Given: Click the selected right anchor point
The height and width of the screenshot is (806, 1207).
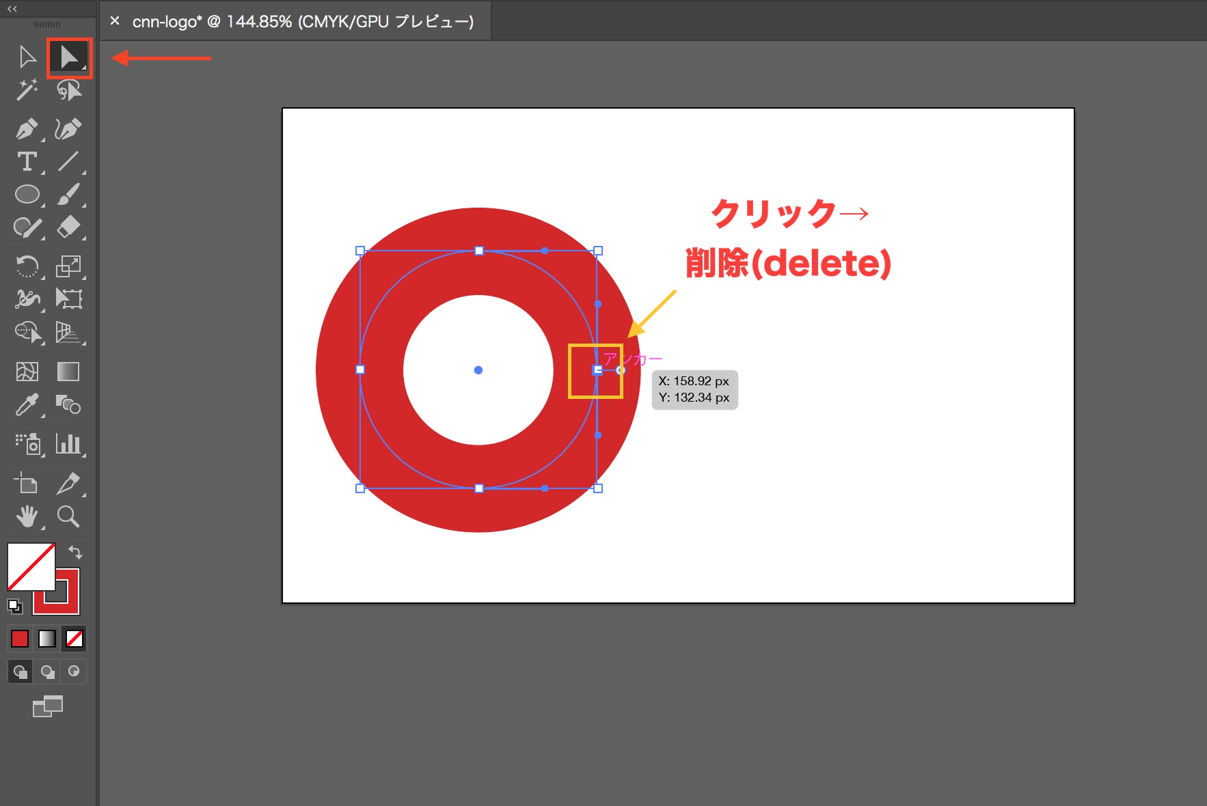Looking at the screenshot, I should pos(597,370).
